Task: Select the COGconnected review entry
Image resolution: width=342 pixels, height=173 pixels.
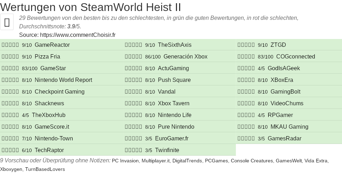Action: tap(295, 57)
